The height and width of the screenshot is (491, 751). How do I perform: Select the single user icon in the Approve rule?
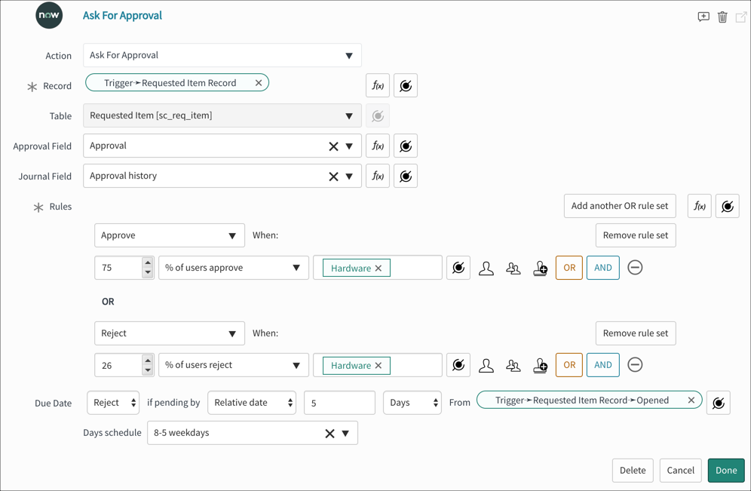click(x=486, y=268)
